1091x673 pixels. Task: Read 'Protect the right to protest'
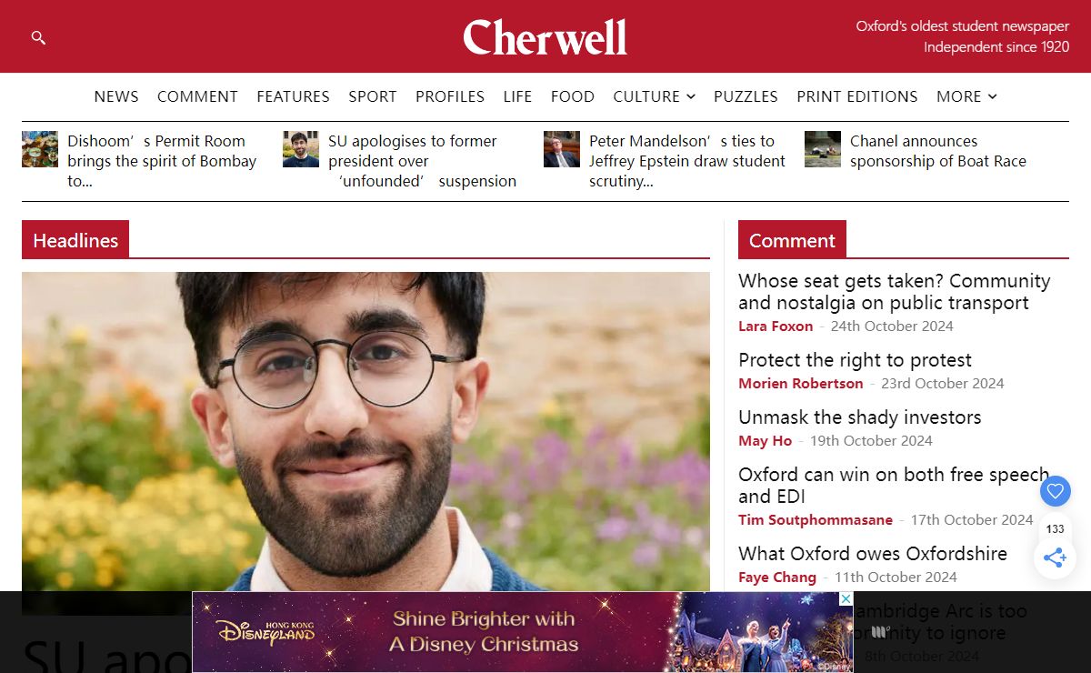tap(855, 360)
